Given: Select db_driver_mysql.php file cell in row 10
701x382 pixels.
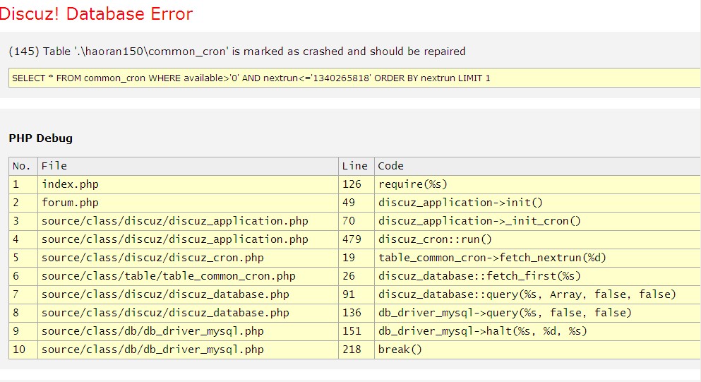Looking at the screenshot, I should tap(188, 350).
